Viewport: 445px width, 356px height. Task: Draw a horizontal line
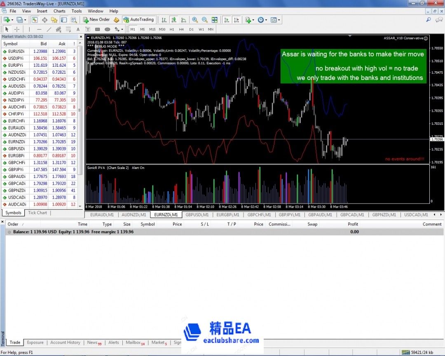coord(39,29)
